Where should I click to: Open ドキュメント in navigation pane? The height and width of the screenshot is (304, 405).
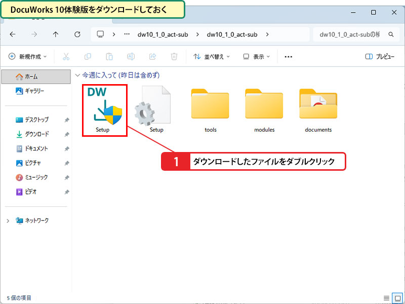pyautogui.click(x=32, y=148)
